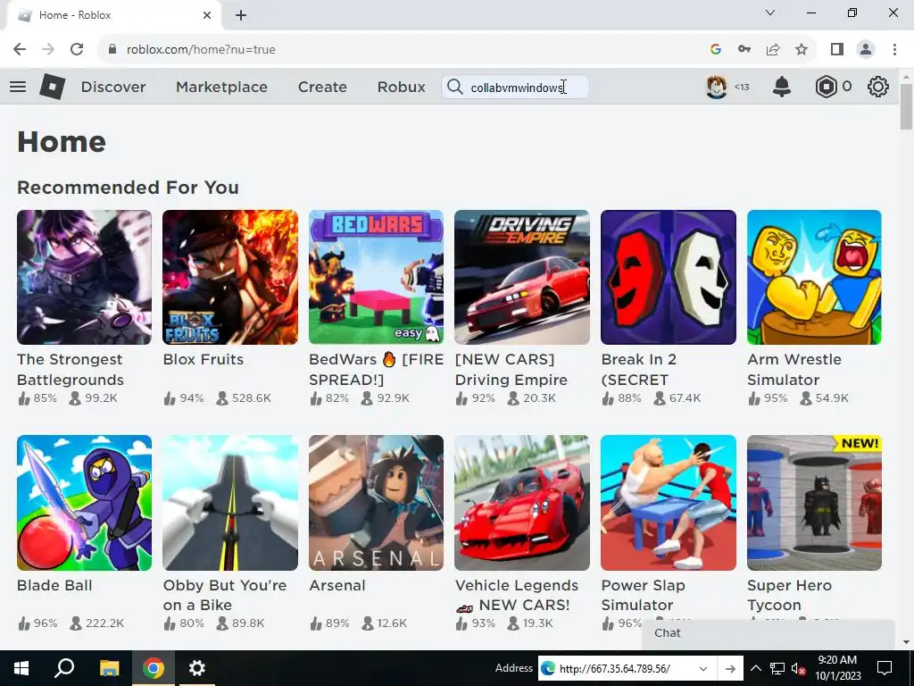This screenshot has height=686, width=914.
Task: Open Obby But You're on a Bike thumbnail
Action: pos(230,503)
